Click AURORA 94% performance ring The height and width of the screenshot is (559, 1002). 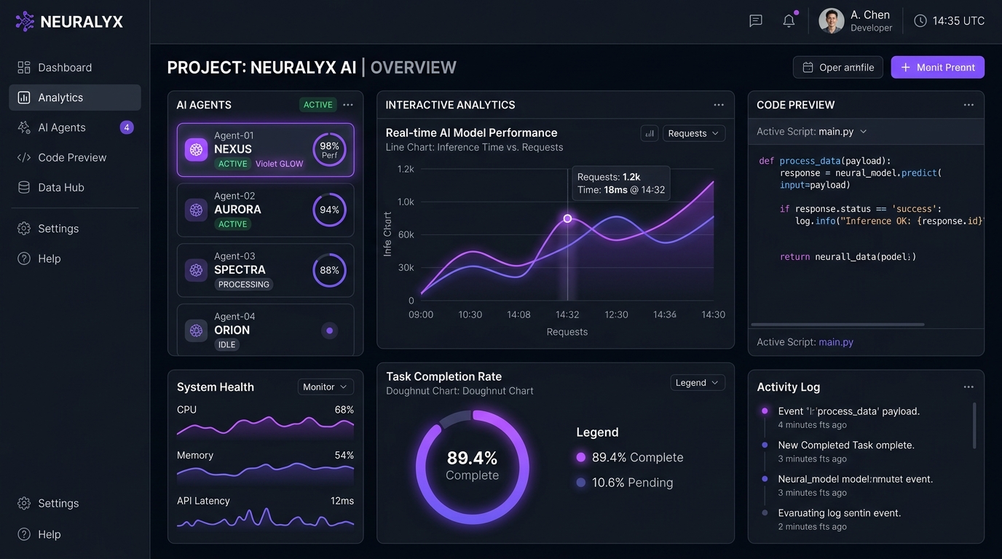(x=329, y=210)
